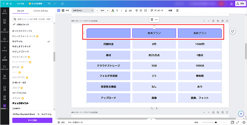Click the font search input field
The image size is (247, 125).
point(32,19)
